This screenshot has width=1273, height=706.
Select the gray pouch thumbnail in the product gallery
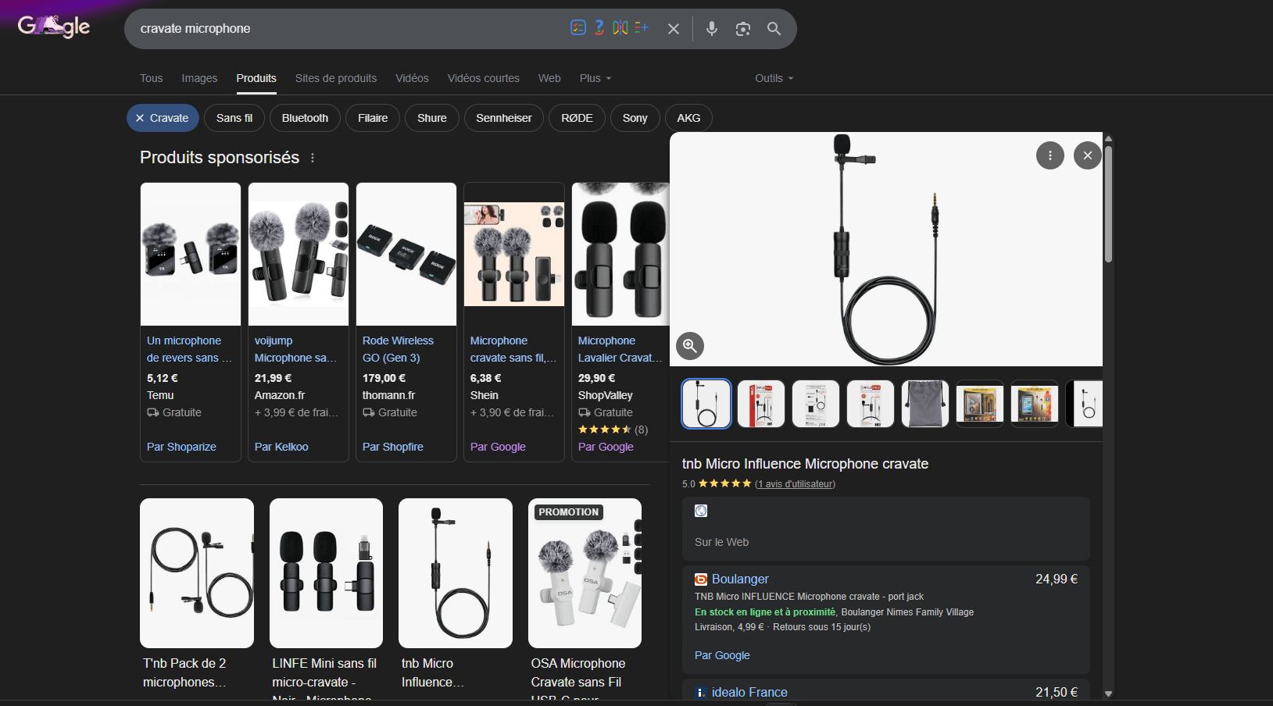(x=924, y=404)
